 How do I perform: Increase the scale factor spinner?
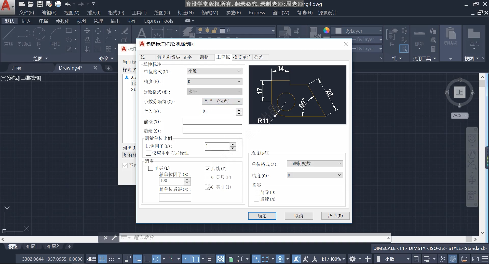coord(233,145)
